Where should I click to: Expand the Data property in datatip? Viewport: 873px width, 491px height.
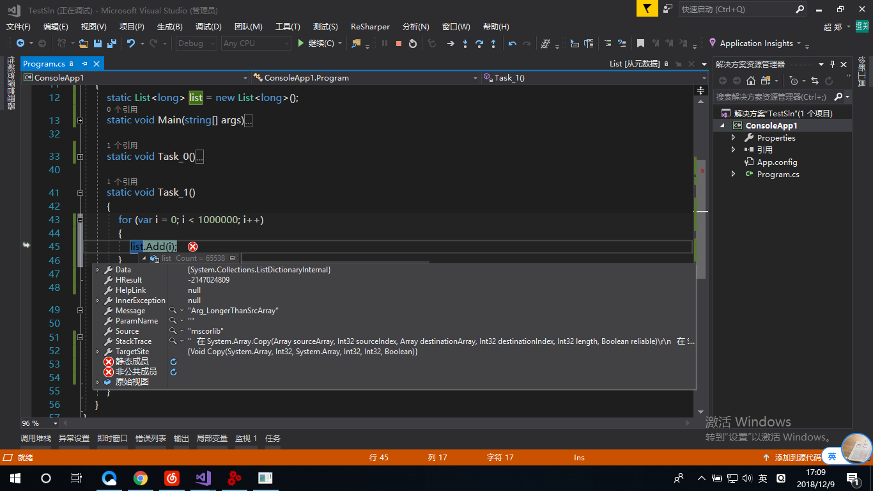click(98, 270)
